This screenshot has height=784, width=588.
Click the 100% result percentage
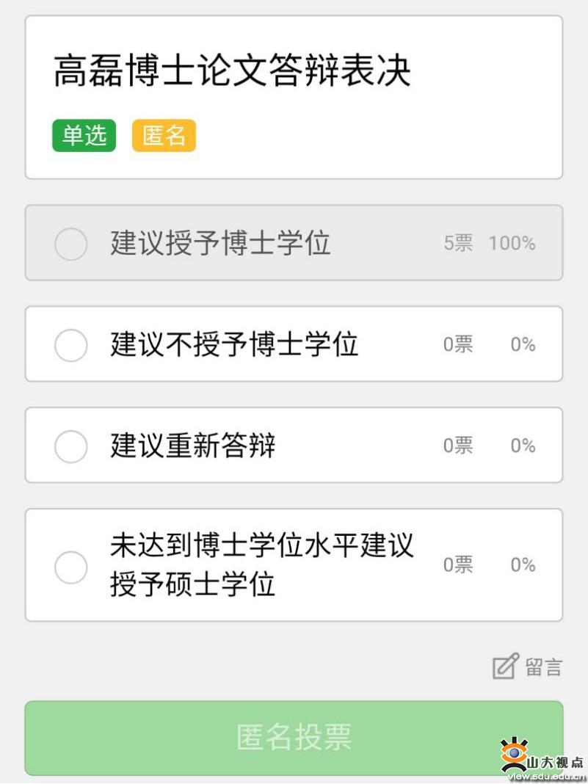point(512,243)
